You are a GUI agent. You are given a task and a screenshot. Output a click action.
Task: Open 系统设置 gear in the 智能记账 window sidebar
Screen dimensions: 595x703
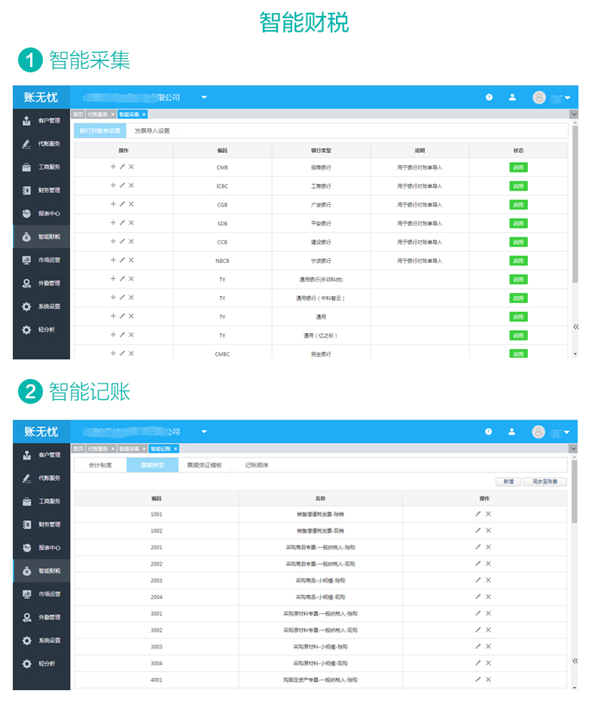click(41, 640)
